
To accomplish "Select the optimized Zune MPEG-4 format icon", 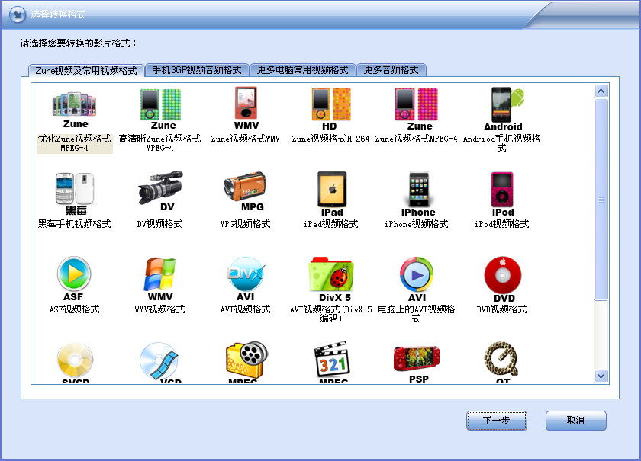I will coord(75,110).
